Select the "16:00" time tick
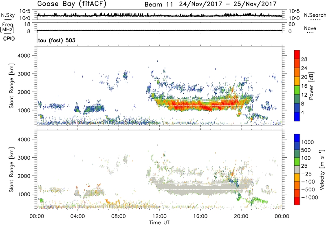326x225 pixels. (200, 216)
